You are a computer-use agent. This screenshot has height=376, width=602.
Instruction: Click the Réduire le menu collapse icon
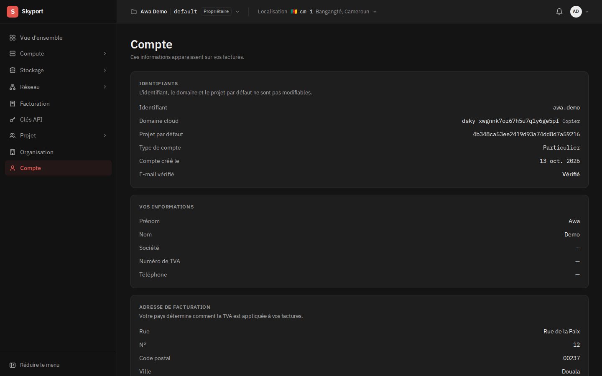[13, 365]
